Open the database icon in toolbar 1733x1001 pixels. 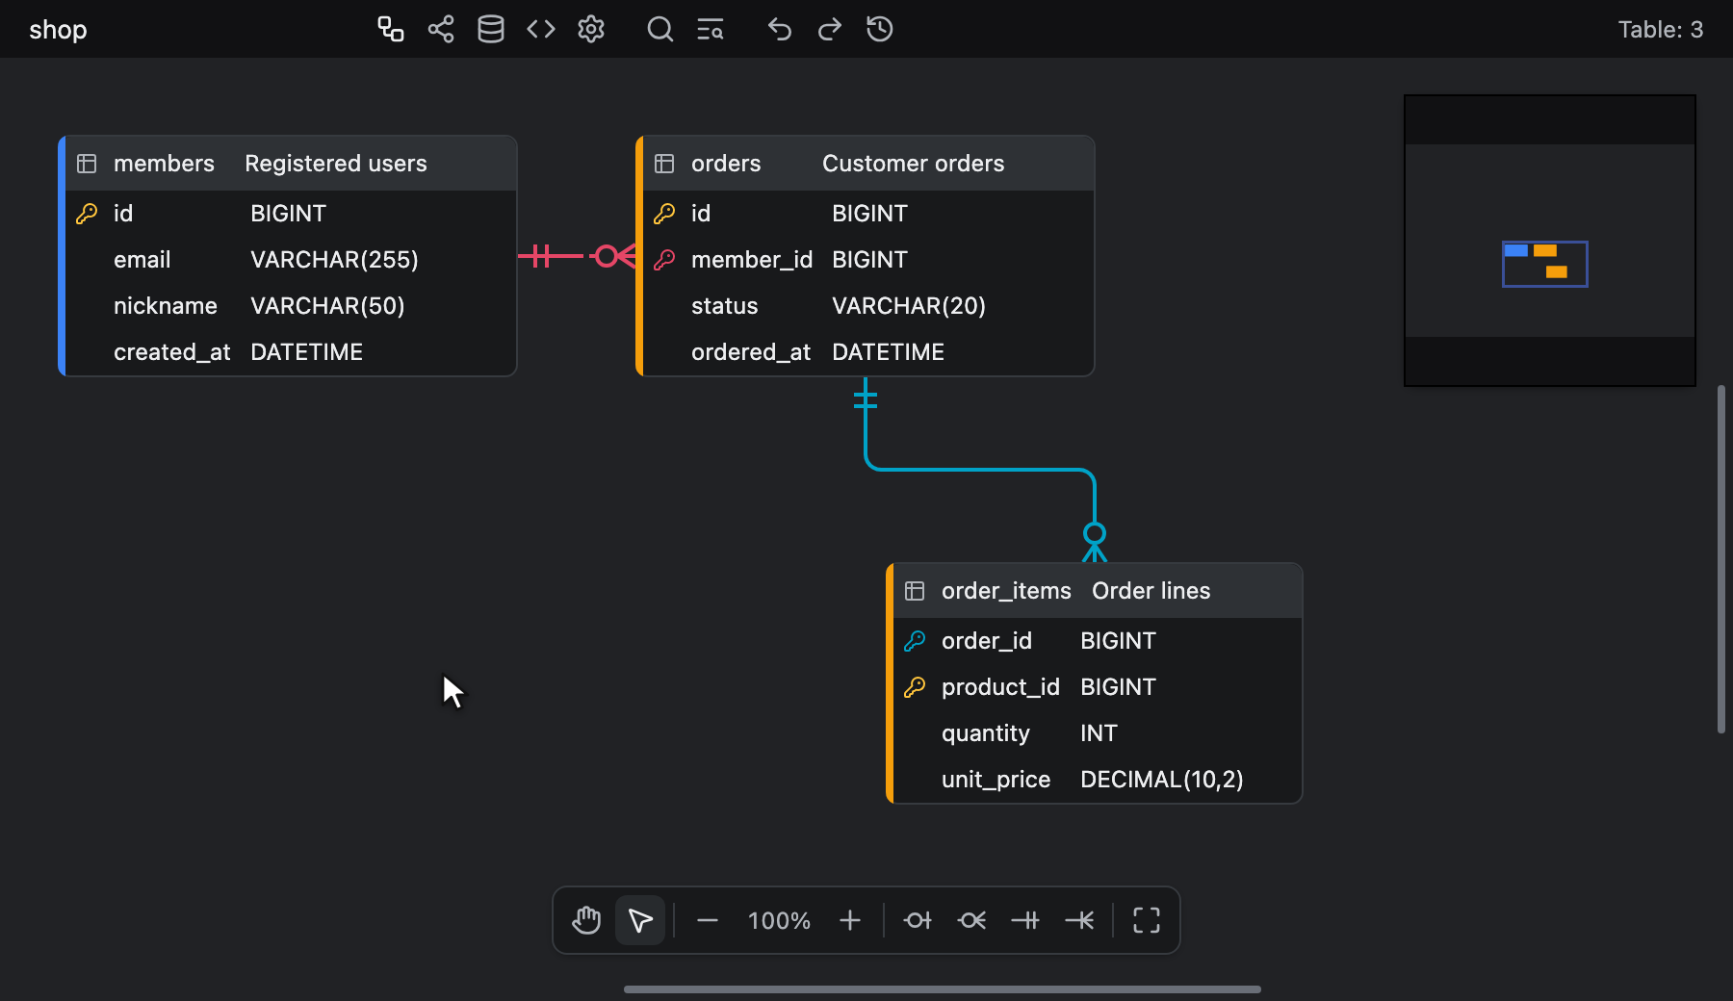(491, 29)
